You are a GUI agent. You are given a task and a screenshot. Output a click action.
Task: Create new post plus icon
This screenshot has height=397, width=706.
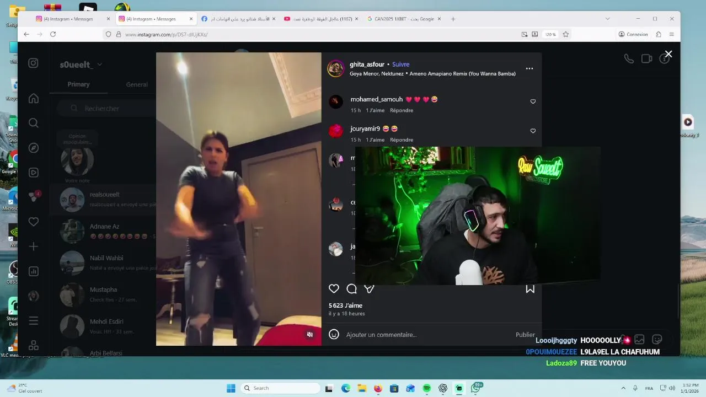[x=34, y=246]
